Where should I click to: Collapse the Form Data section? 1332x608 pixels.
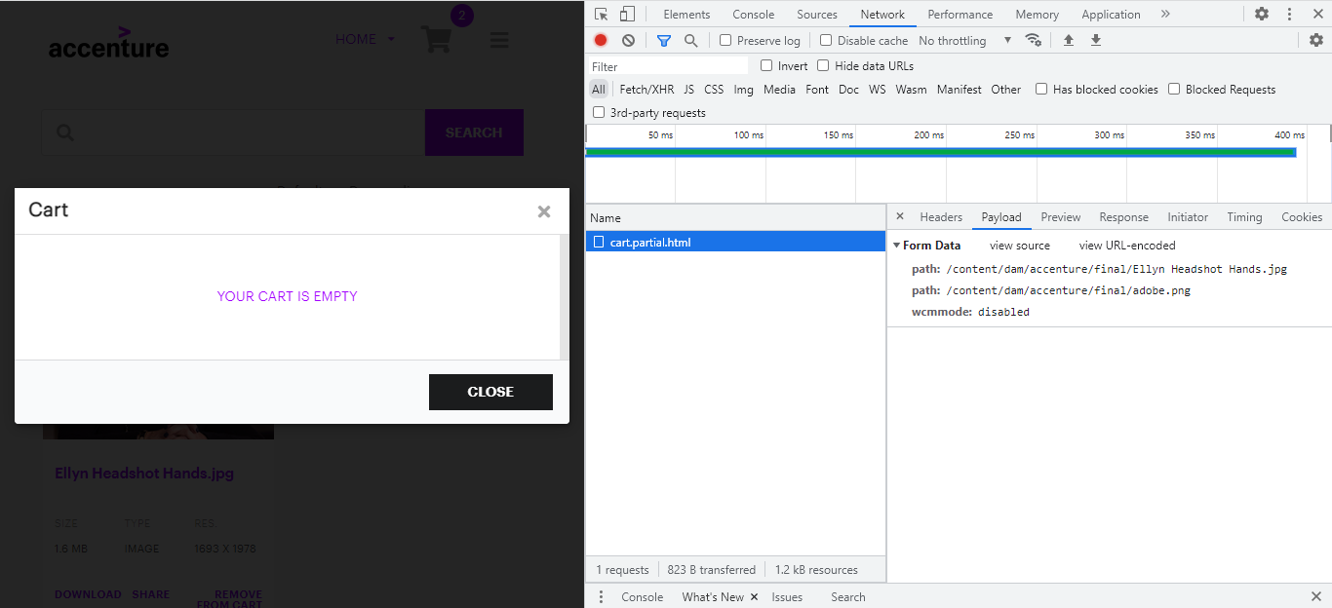(896, 246)
